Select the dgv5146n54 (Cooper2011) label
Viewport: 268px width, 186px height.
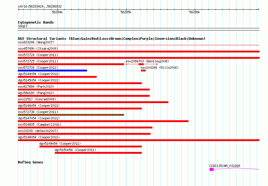(x=39, y=106)
